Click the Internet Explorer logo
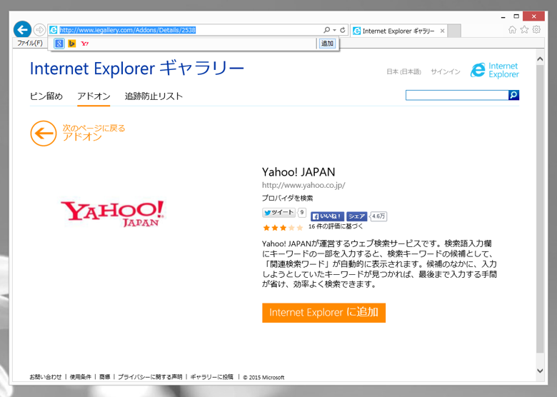 [494, 70]
